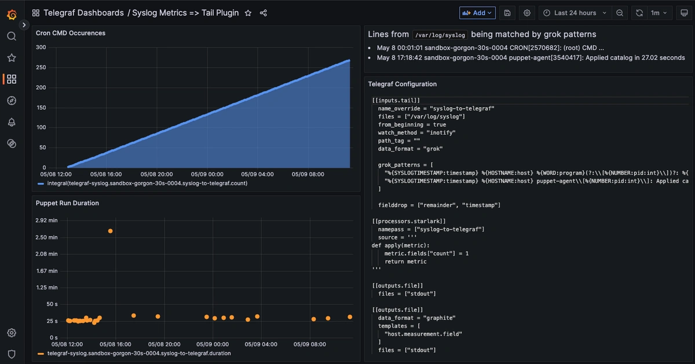Image resolution: width=695 pixels, height=364 pixels.
Task: Expand the sidebar with arrow toggle
Action: click(24, 25)
